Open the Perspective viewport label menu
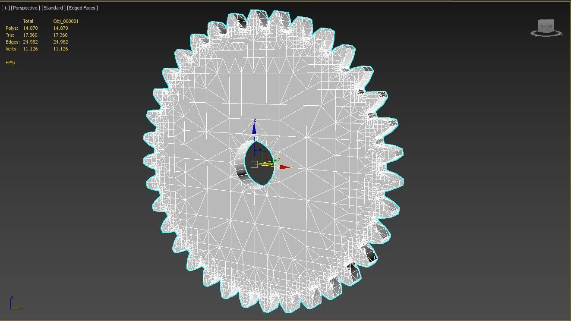 click(25, 8)
